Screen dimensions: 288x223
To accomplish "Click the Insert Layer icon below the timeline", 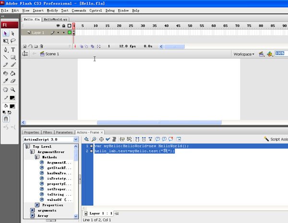I will coord(25,47).
